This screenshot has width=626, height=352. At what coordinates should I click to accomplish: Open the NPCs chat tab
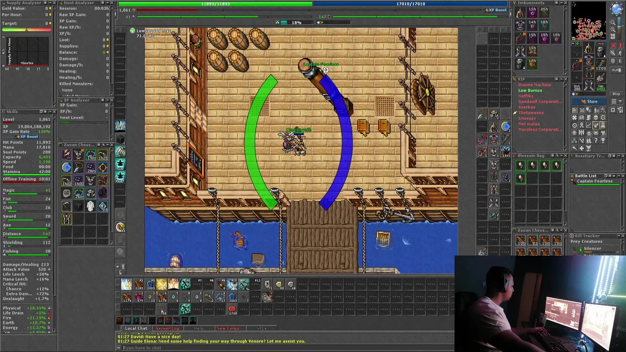click(261, 329)
